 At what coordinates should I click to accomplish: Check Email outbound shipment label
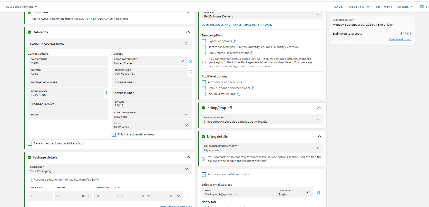[204, 88]
